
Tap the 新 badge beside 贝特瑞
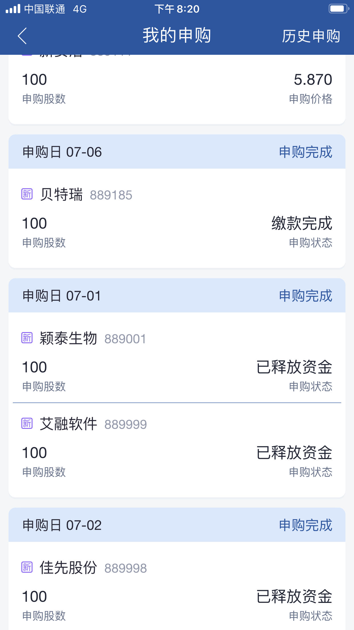(27, 194)
